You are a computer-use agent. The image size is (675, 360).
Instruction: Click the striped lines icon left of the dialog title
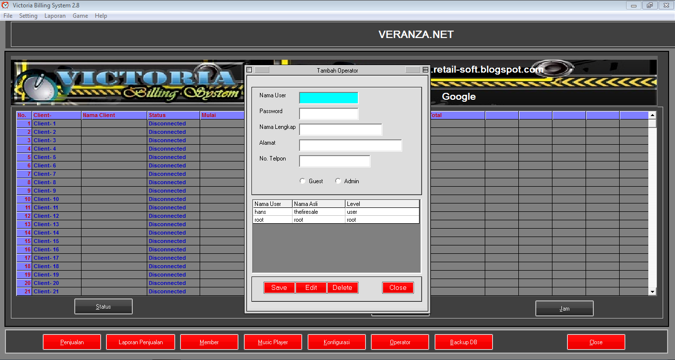point(262,70)
